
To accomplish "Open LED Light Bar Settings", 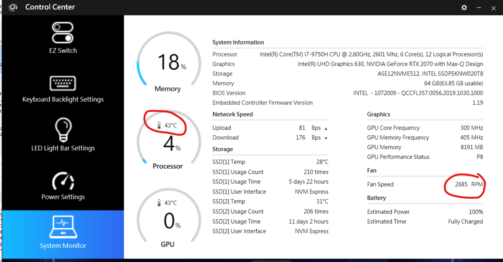I will point(63,135).
